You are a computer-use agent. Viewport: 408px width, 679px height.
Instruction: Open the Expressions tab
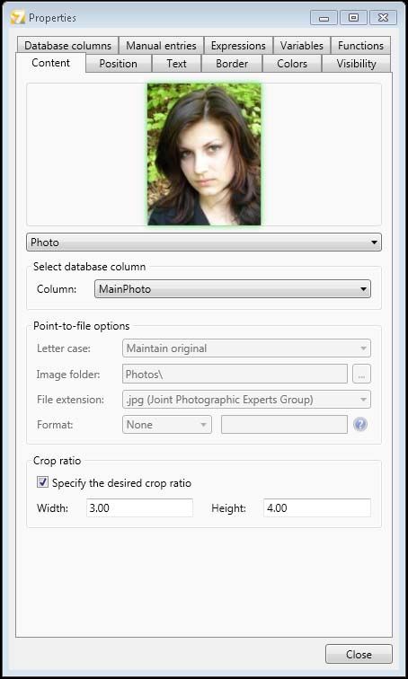[238, 46]
